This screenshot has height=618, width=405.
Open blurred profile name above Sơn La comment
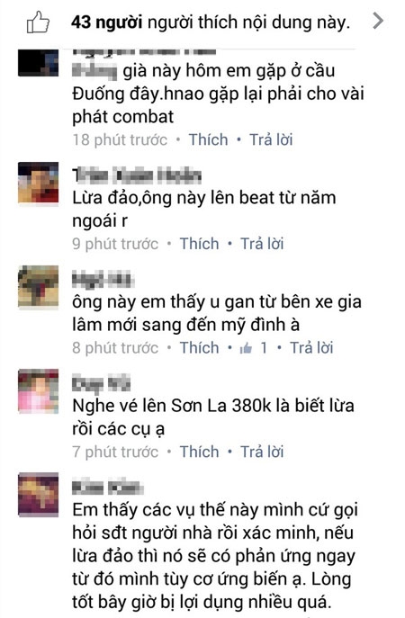pos(101,383)
